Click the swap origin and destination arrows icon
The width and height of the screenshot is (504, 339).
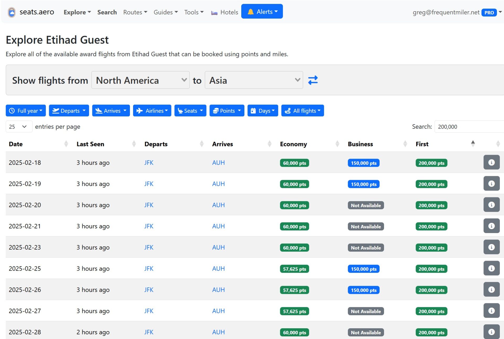[313, 80]
